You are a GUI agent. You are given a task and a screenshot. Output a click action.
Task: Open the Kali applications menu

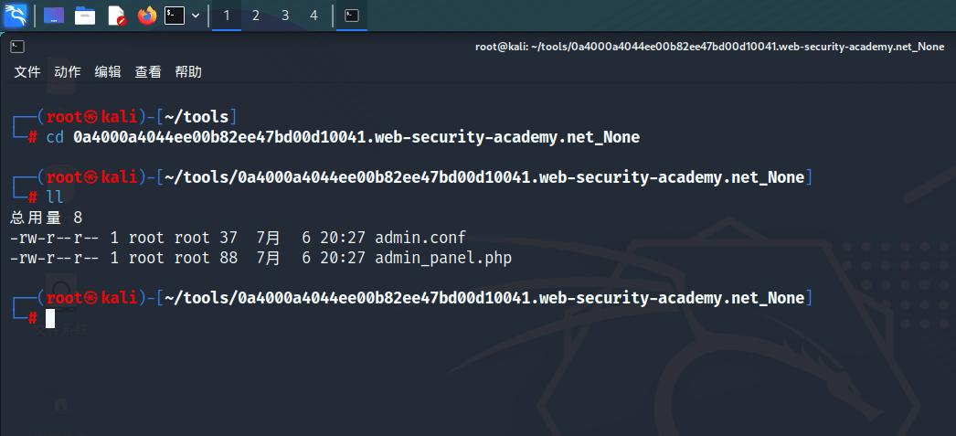[15, 15]
